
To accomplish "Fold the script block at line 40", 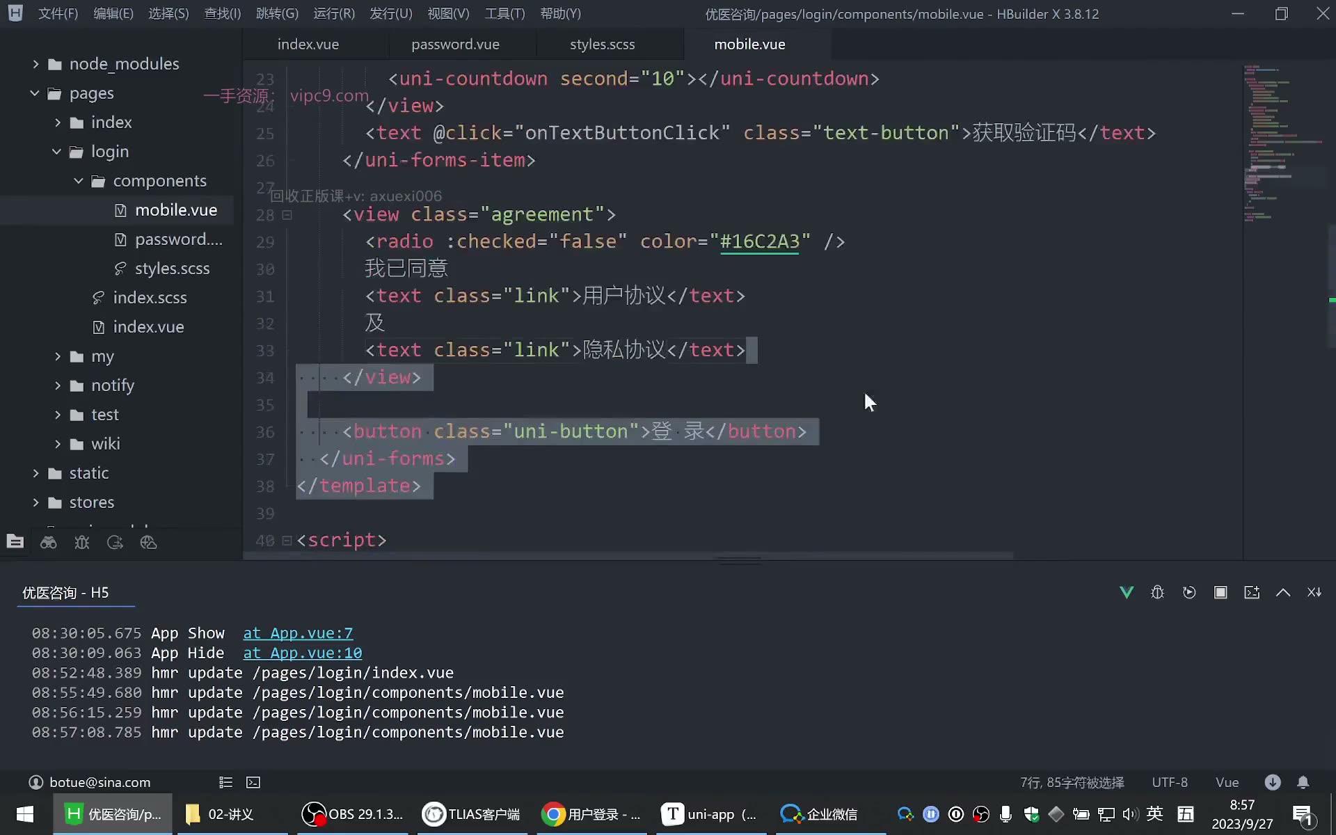I will coord(287,541).
